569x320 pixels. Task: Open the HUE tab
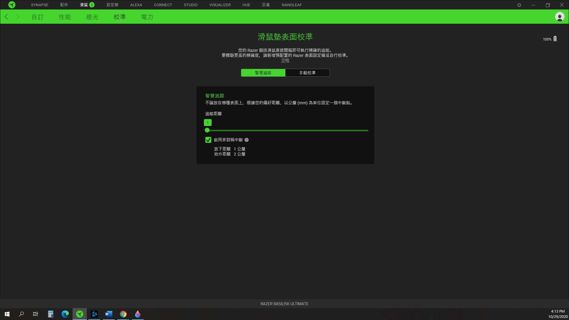tap(246, 5)
